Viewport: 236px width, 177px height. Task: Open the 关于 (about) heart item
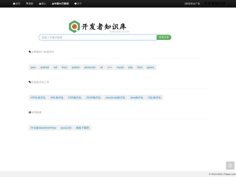78,4
